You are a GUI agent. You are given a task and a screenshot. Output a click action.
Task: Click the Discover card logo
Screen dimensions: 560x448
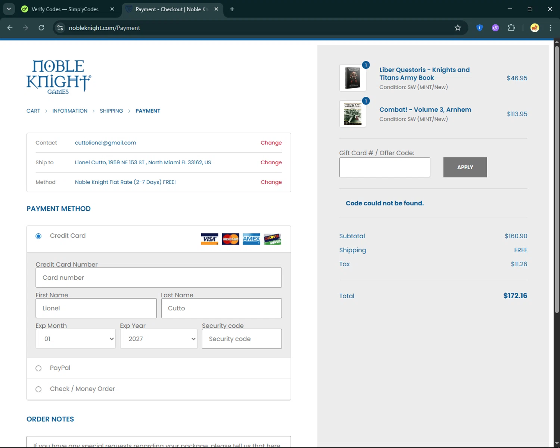pos(272,239)
